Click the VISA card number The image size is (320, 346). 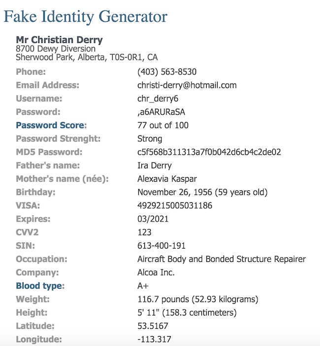175,205
